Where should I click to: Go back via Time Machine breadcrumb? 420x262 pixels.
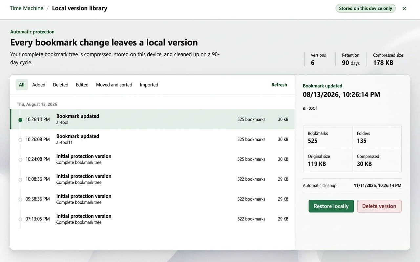pos(27,8)
